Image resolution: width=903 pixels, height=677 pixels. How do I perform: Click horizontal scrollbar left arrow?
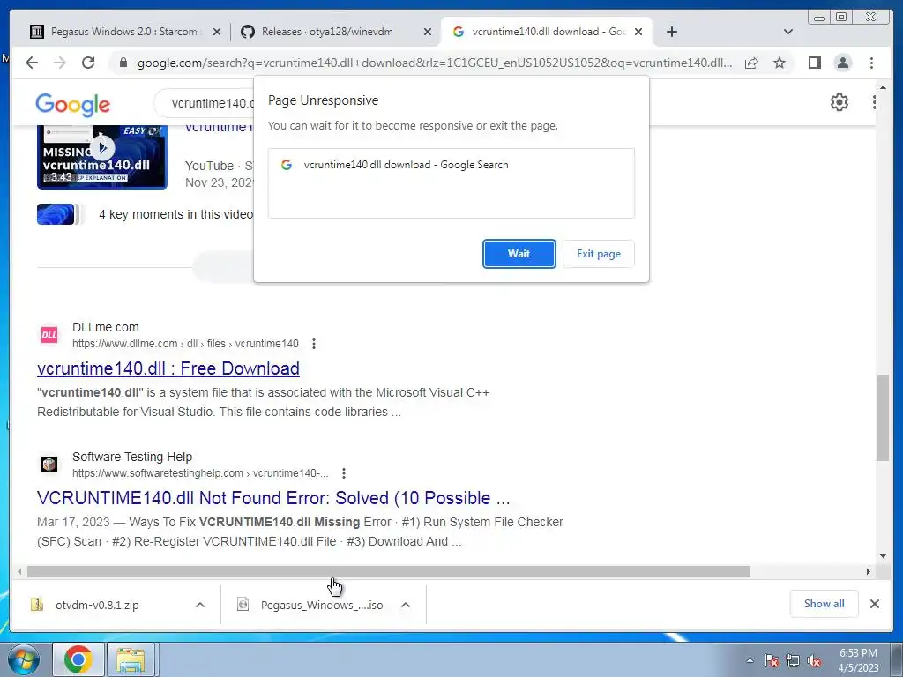(19, 571)
